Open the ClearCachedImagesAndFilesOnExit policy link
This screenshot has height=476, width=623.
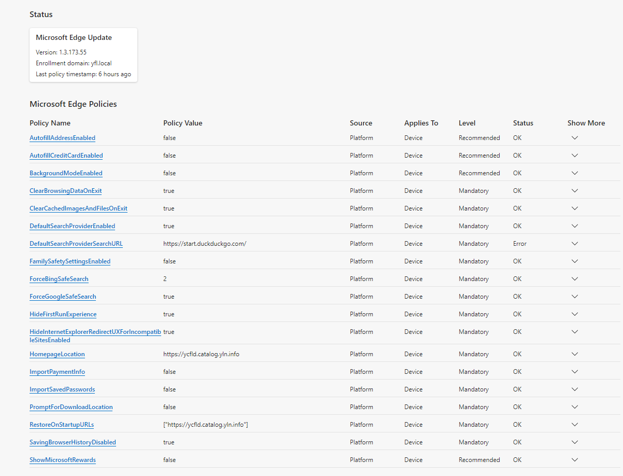click(x=78, y=208)
